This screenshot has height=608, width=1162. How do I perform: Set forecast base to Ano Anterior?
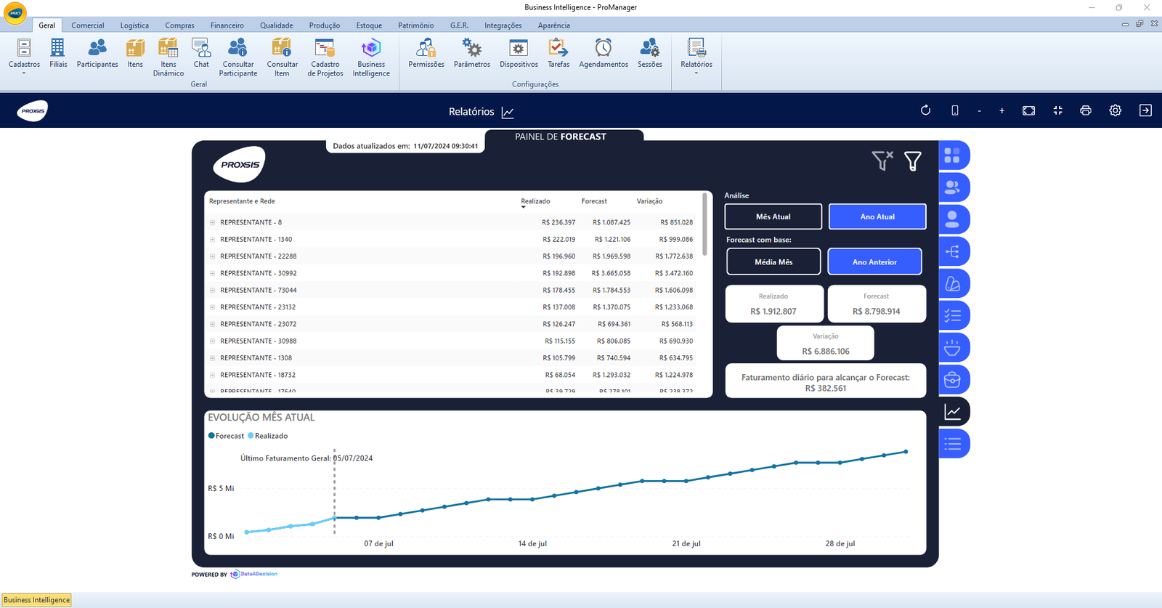pos(874,262)
